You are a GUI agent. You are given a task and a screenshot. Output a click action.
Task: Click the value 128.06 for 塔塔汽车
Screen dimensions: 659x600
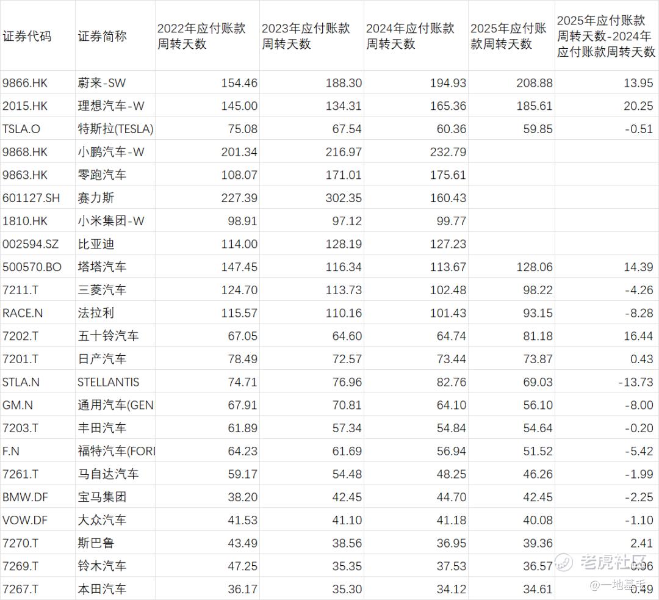point(535,267)
